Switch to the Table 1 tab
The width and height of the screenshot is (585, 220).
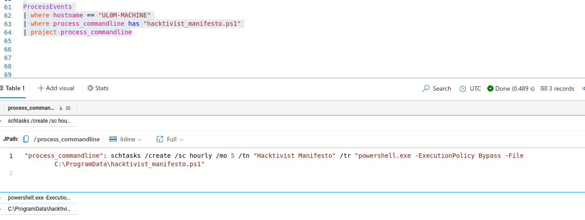[x=15, y=88]
